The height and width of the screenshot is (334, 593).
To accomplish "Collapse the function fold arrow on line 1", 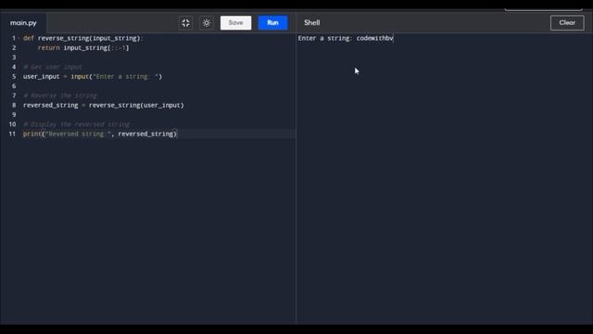I will coord(19,38).
